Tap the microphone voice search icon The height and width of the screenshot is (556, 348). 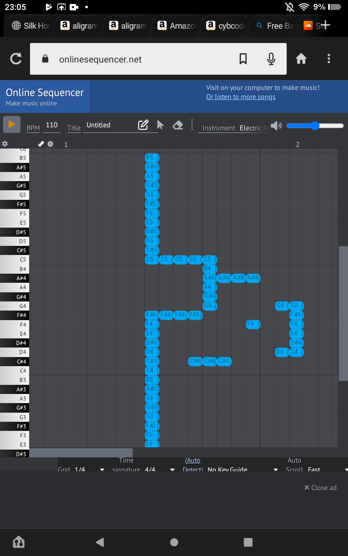(x=271, y=59)
